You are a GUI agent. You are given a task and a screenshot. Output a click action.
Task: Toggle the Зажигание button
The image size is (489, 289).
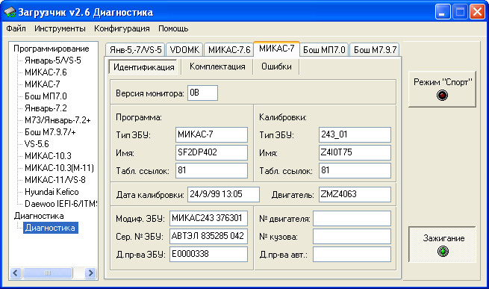(x=443, y=244)
